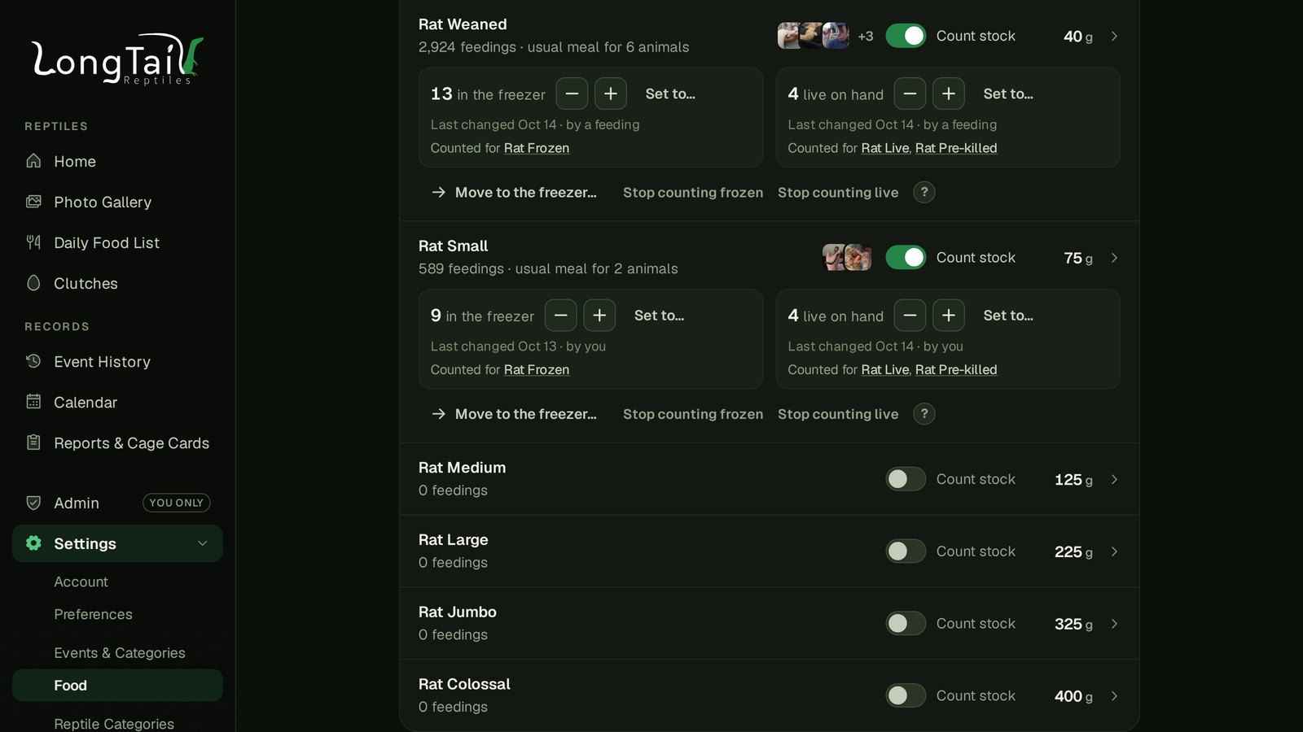Expand the Rat Medium row chevron
The image size is (1303, 732).
[x=1114, y=480]
